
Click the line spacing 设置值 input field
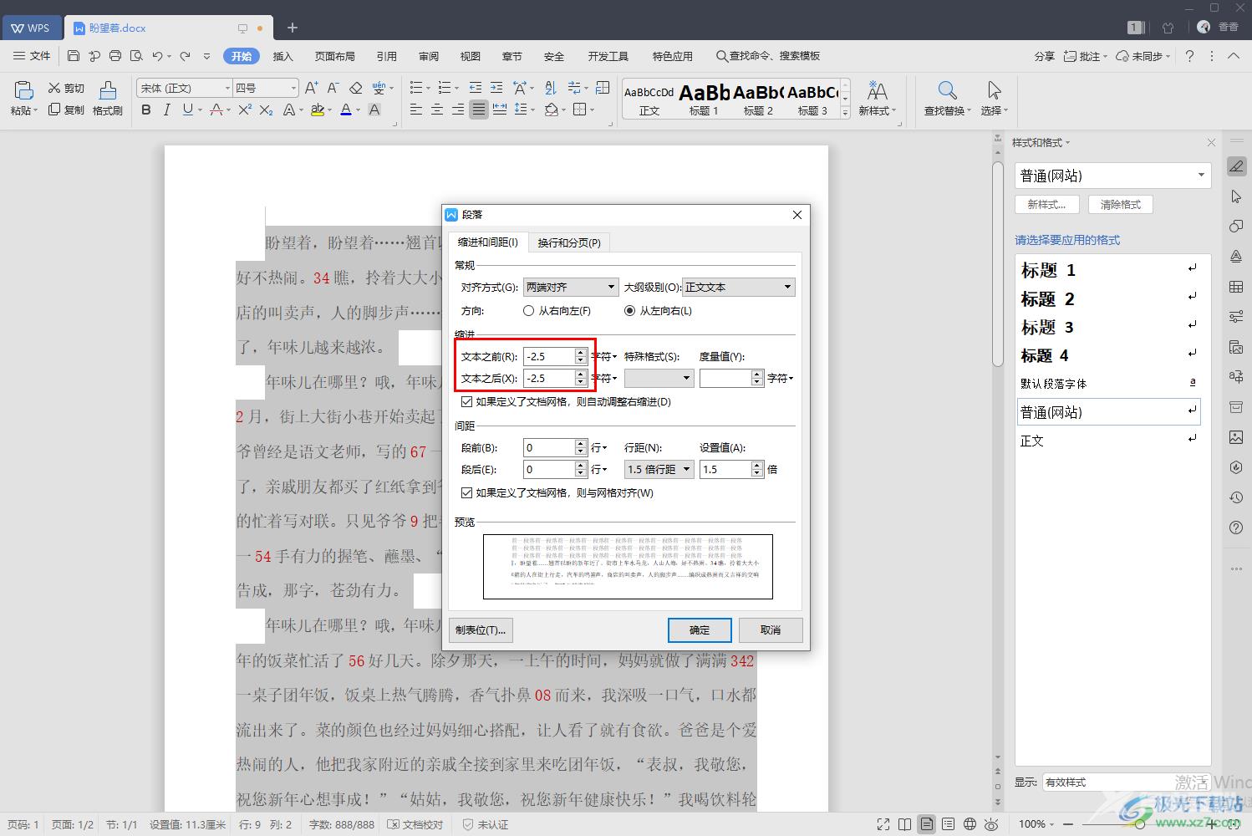pyautogui.click(x=725, y=470)
